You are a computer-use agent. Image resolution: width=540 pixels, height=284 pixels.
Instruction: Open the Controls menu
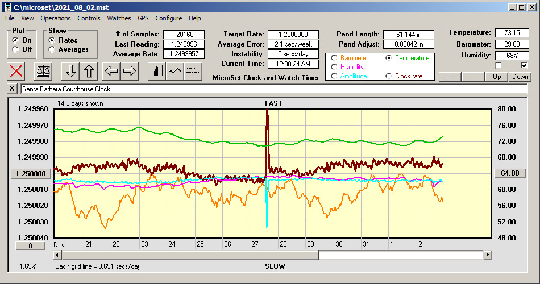[89, 18]
